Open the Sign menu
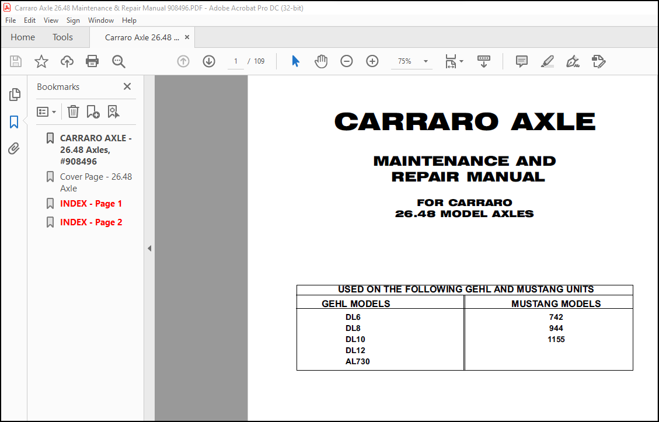The image size is (659, 422). [x=73, y=20]
